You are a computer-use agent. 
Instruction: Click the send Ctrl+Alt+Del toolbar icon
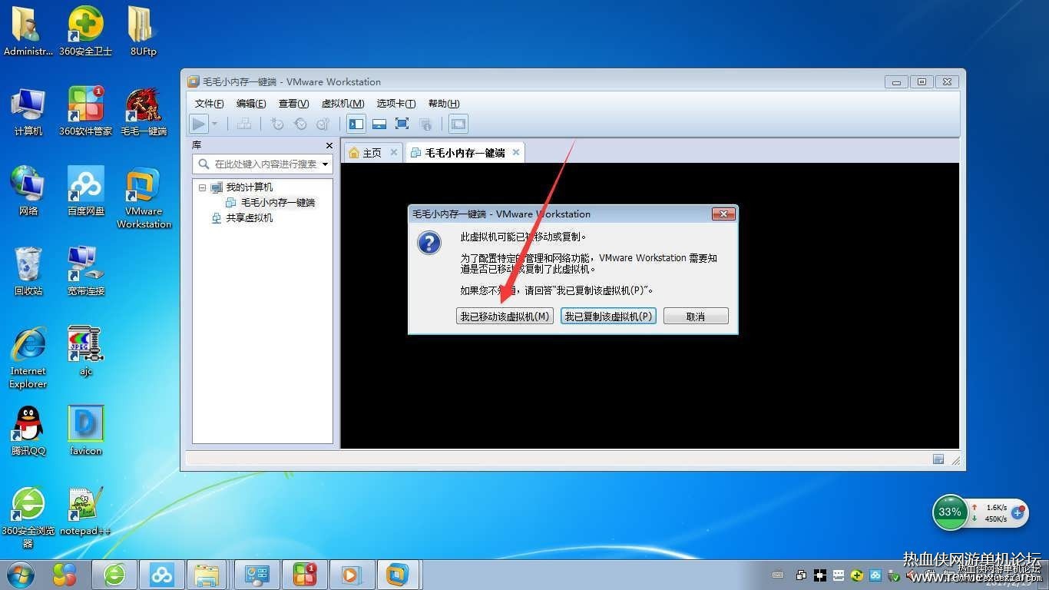coord(244,124)
